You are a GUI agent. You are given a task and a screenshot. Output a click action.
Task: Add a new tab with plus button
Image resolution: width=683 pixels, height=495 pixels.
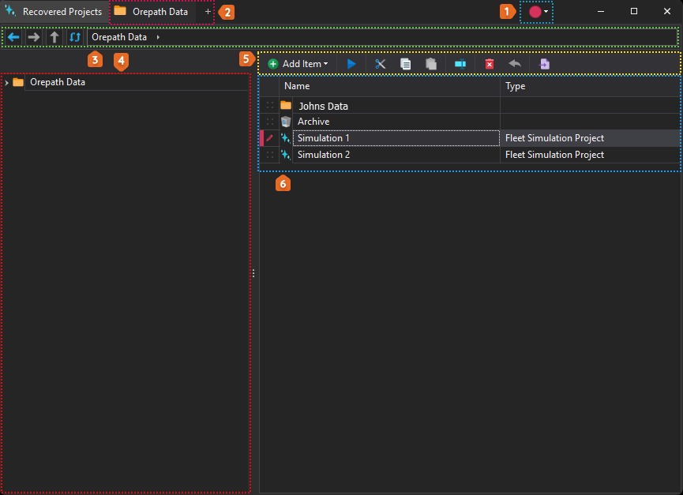point(208,12)
